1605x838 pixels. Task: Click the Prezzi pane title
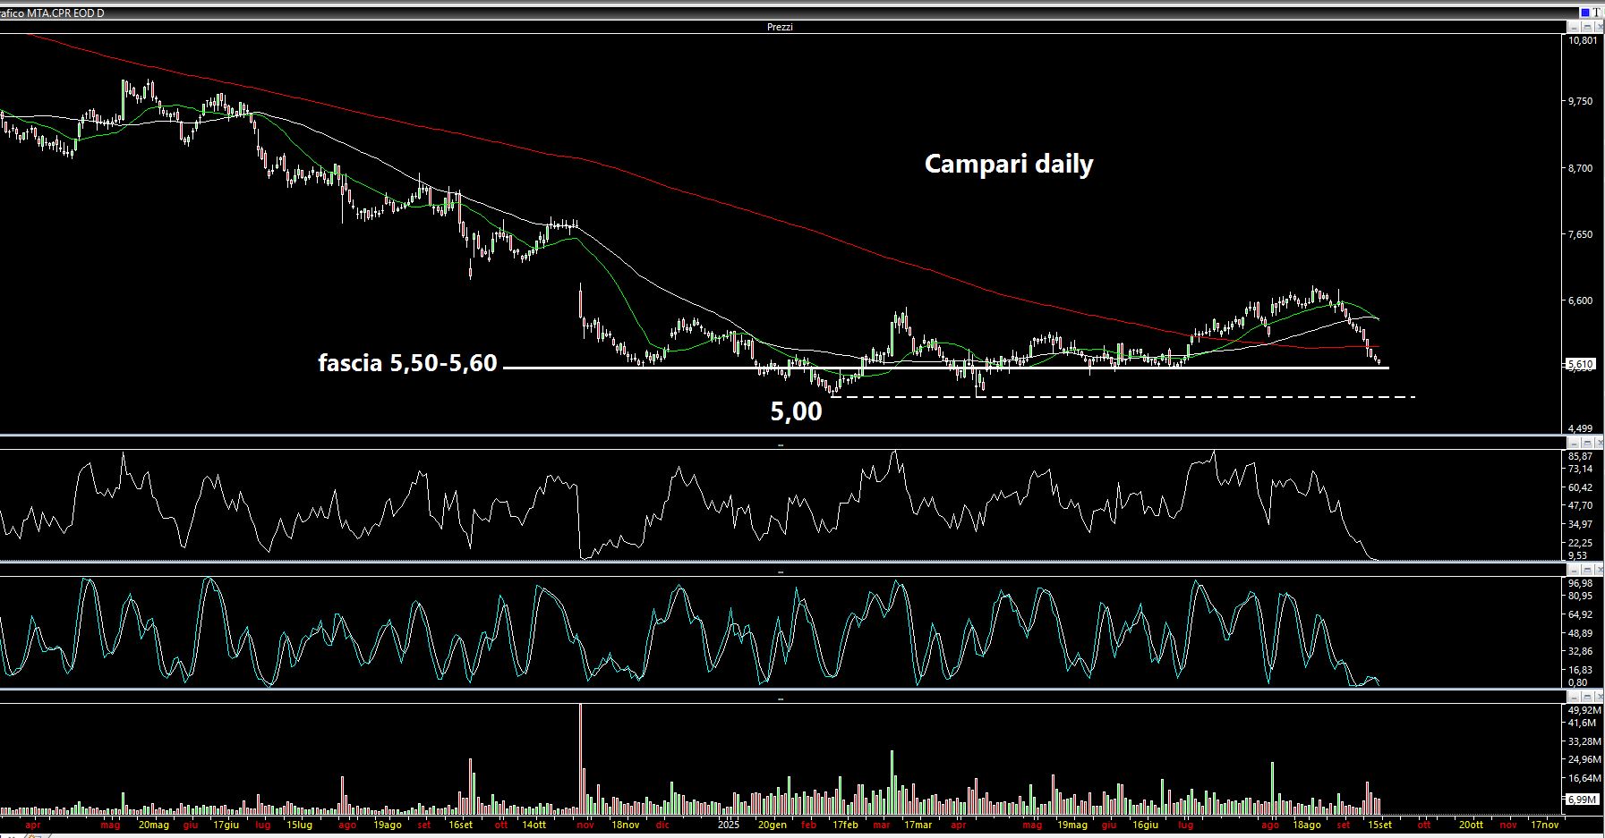point(780,28)
